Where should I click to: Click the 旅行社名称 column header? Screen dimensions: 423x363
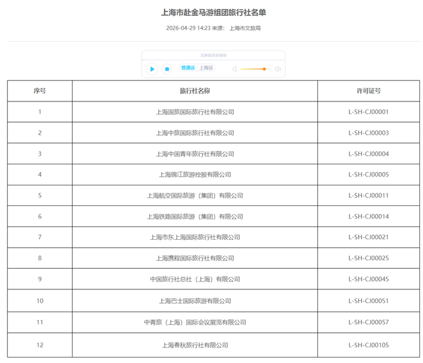tap(195, 91)
